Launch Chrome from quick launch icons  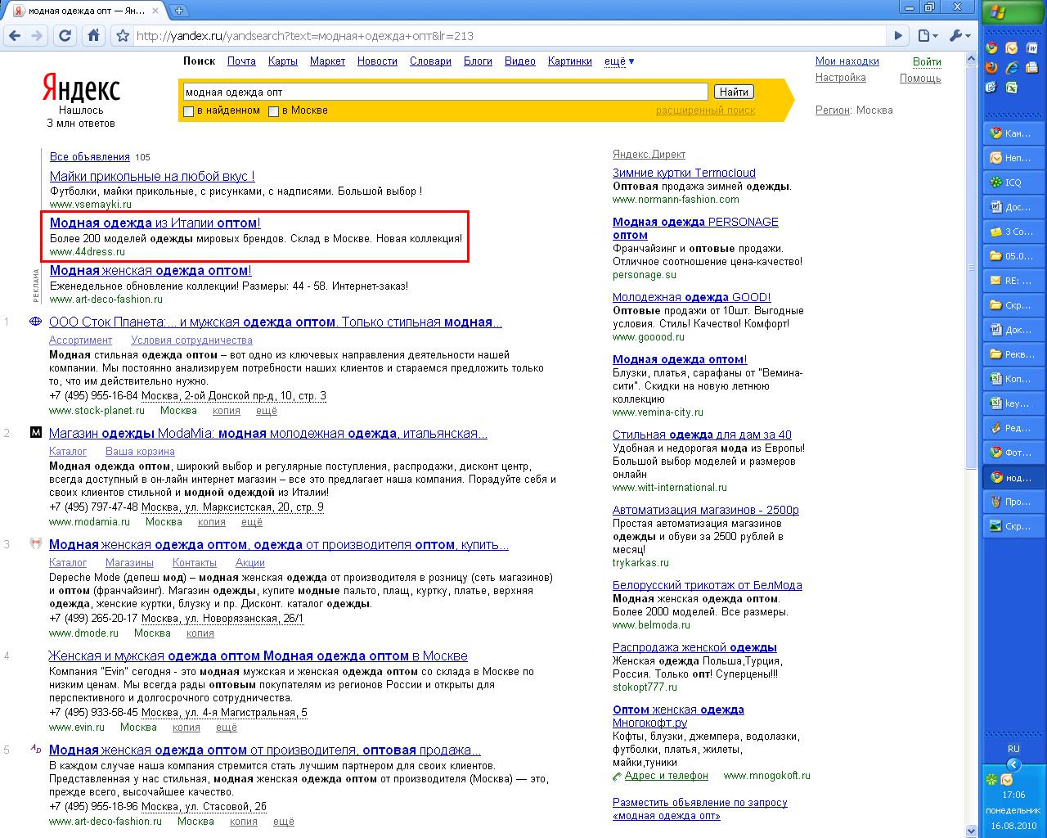pyautogui.click(x=991, y=48)
